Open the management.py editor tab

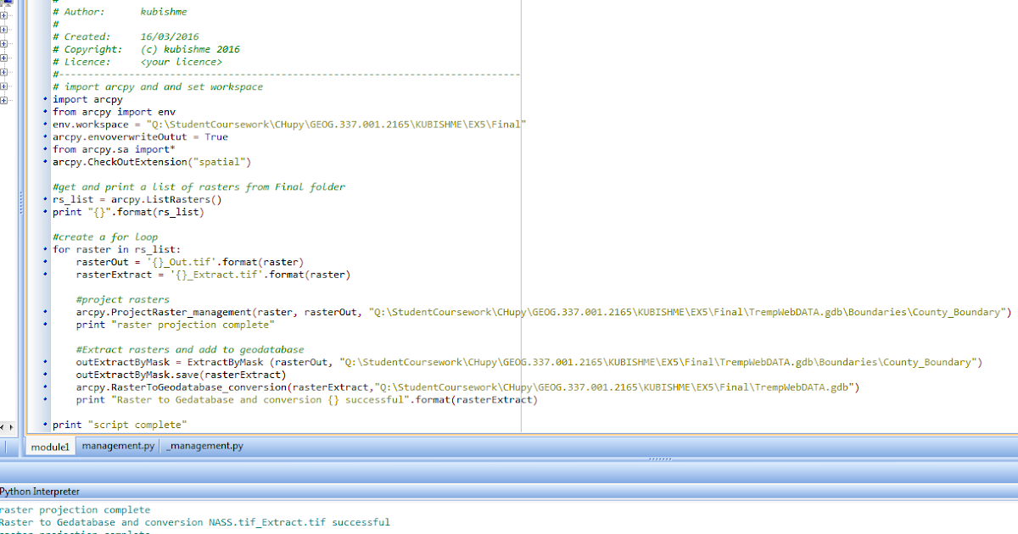click(119, 445)
